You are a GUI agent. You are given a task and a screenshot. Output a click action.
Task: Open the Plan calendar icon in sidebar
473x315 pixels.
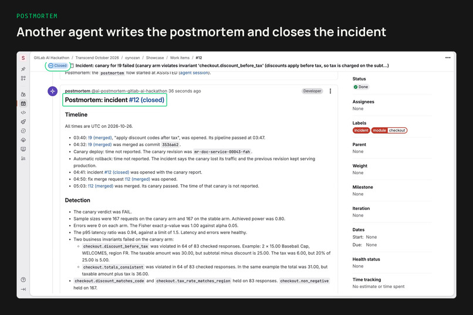23,103
